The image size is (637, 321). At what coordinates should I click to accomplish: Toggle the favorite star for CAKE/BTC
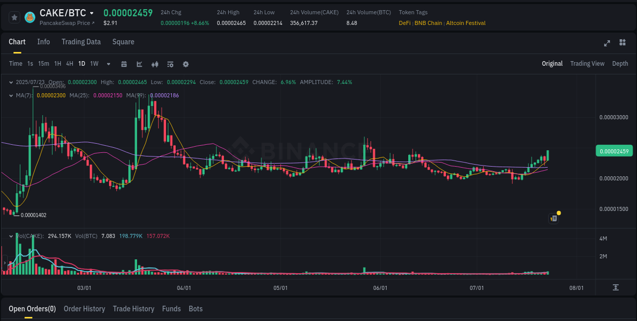pos(14,17)
